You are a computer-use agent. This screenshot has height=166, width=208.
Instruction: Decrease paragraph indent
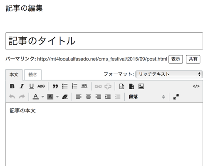pos(118,97)
